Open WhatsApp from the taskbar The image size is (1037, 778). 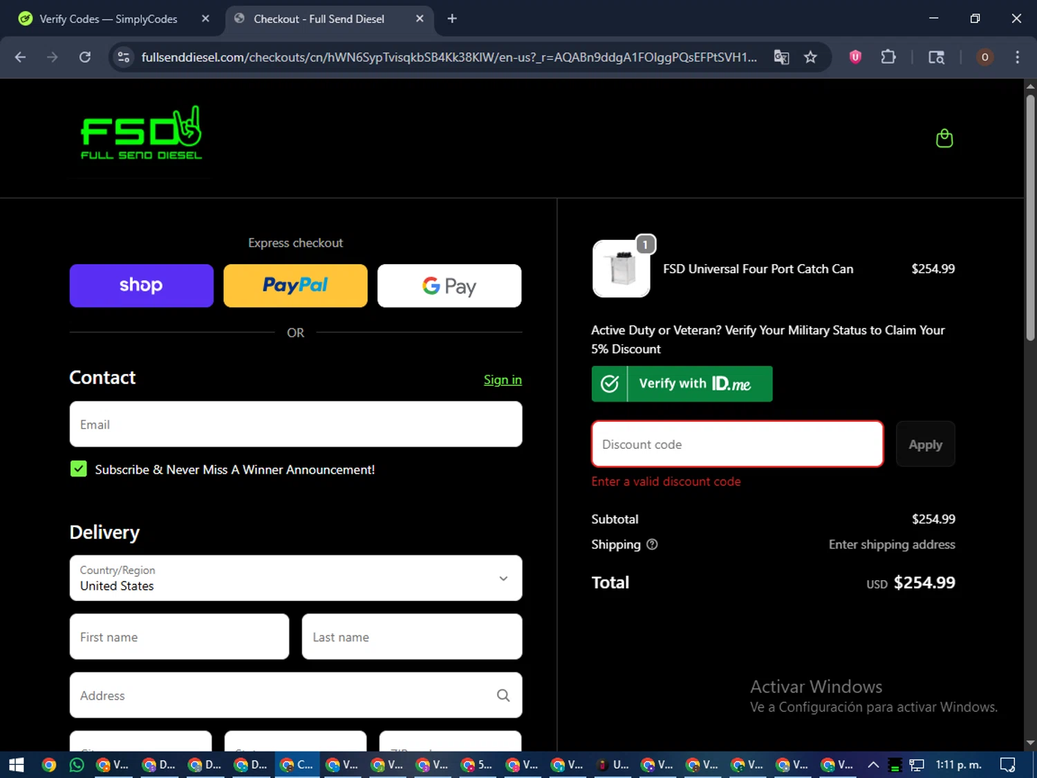(x=77, y=765)
